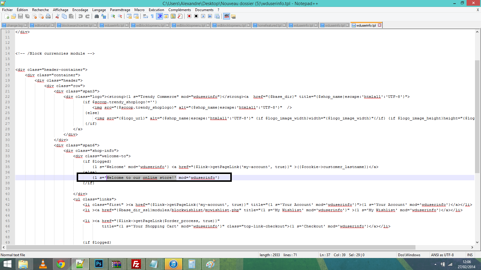Image resolution: width=481 pixels, height=270 pixels.
Task: Open the Paramétrage menu
Action: [120, 10]
